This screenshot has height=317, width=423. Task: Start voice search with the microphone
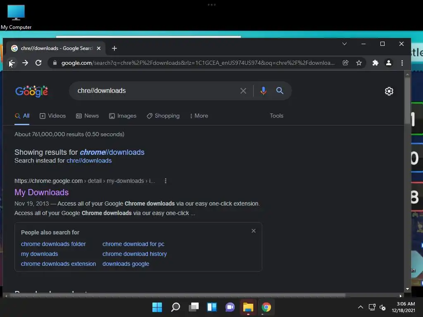[263, 91]
